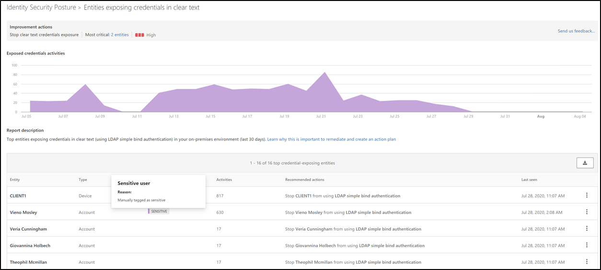The image size is (601, 270).
Task: Open Veria Cunningham entity entry
Action: [28, 229]
